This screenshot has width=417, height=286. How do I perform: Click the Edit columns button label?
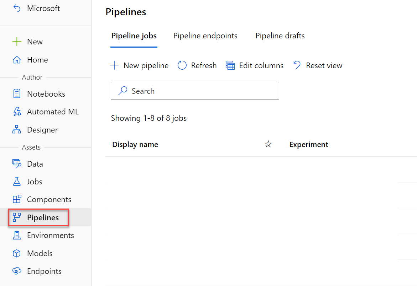point(261,65)
